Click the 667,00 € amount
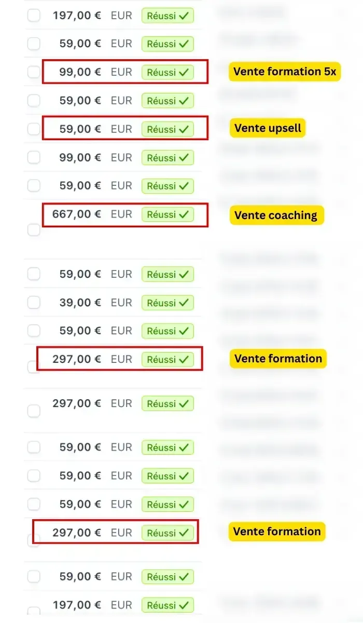Screen dimensions: 363x623 77,214
